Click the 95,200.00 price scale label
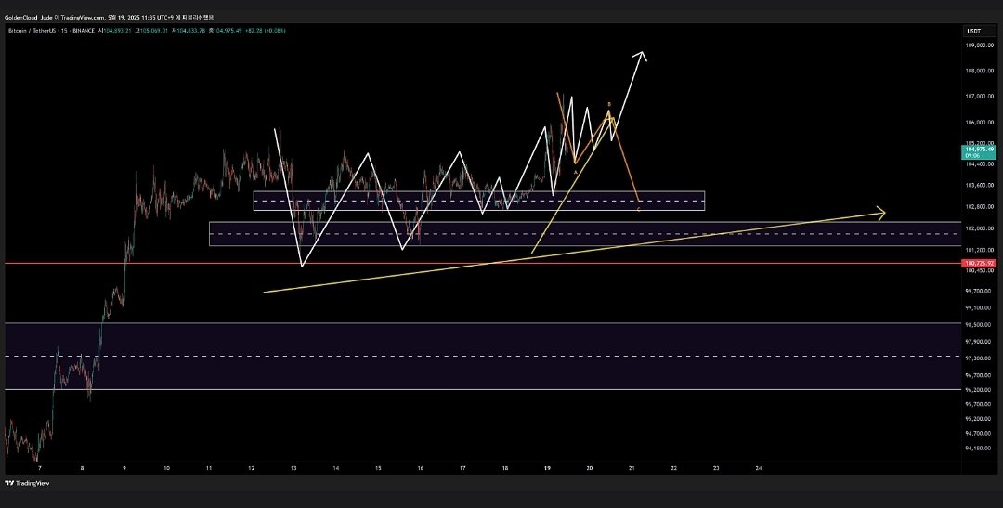The height and width of the screenshot is (508, 1003). click(x=978, y=419)
